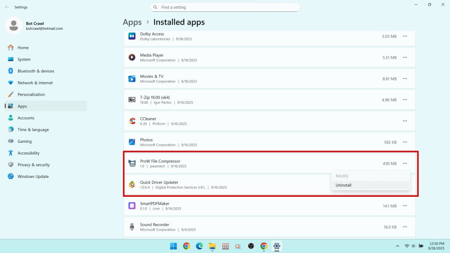Open more options for Media Player
The width and height of the screenshot is (450, 253).
405,58
